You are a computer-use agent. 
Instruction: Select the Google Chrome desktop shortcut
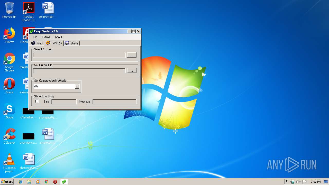tap(9, 62)
